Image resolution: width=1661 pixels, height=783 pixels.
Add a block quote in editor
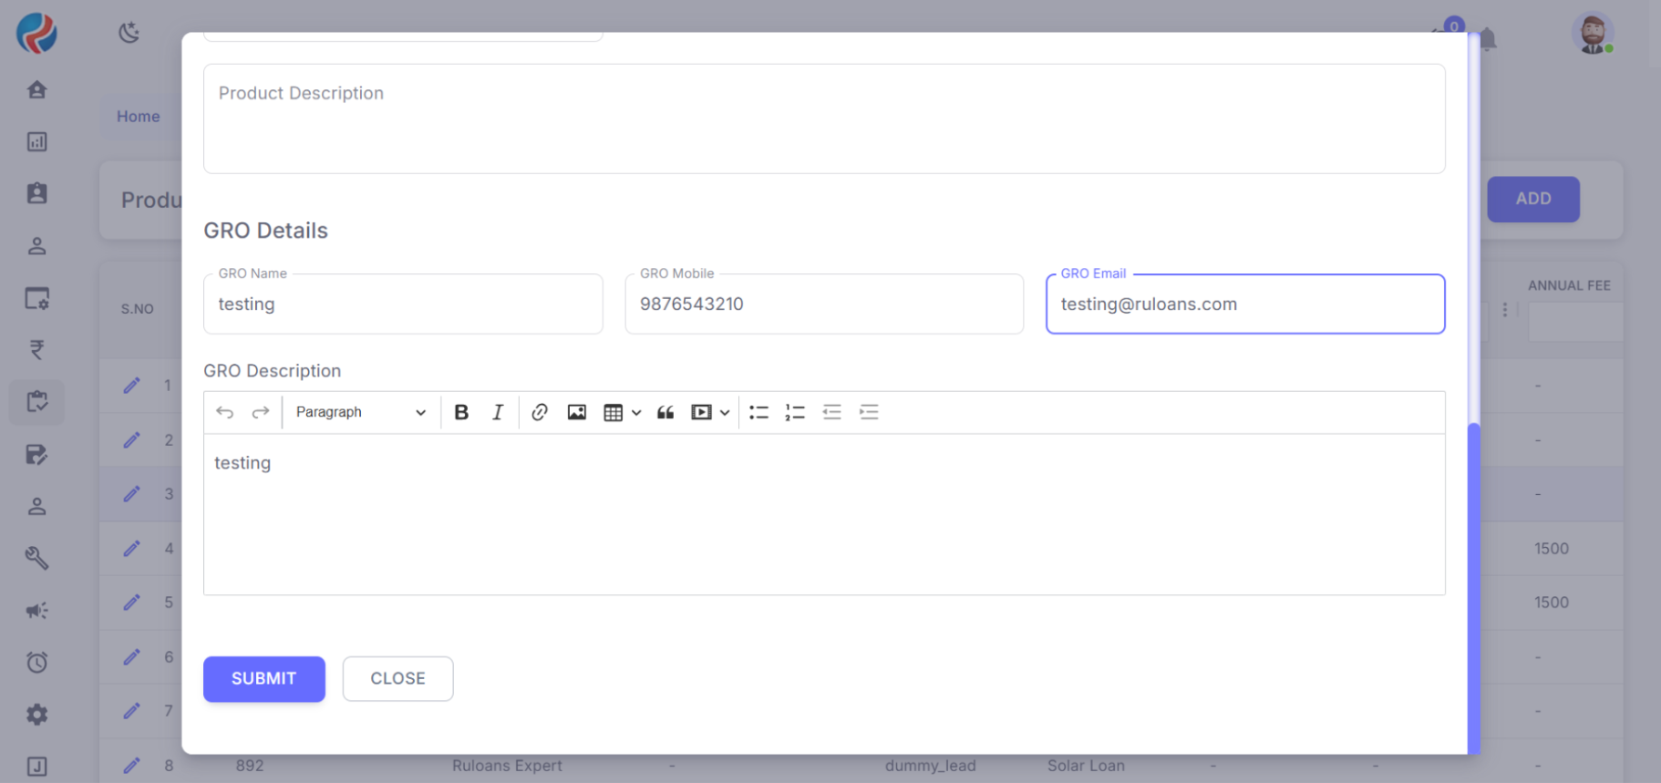tap(665, 412)
